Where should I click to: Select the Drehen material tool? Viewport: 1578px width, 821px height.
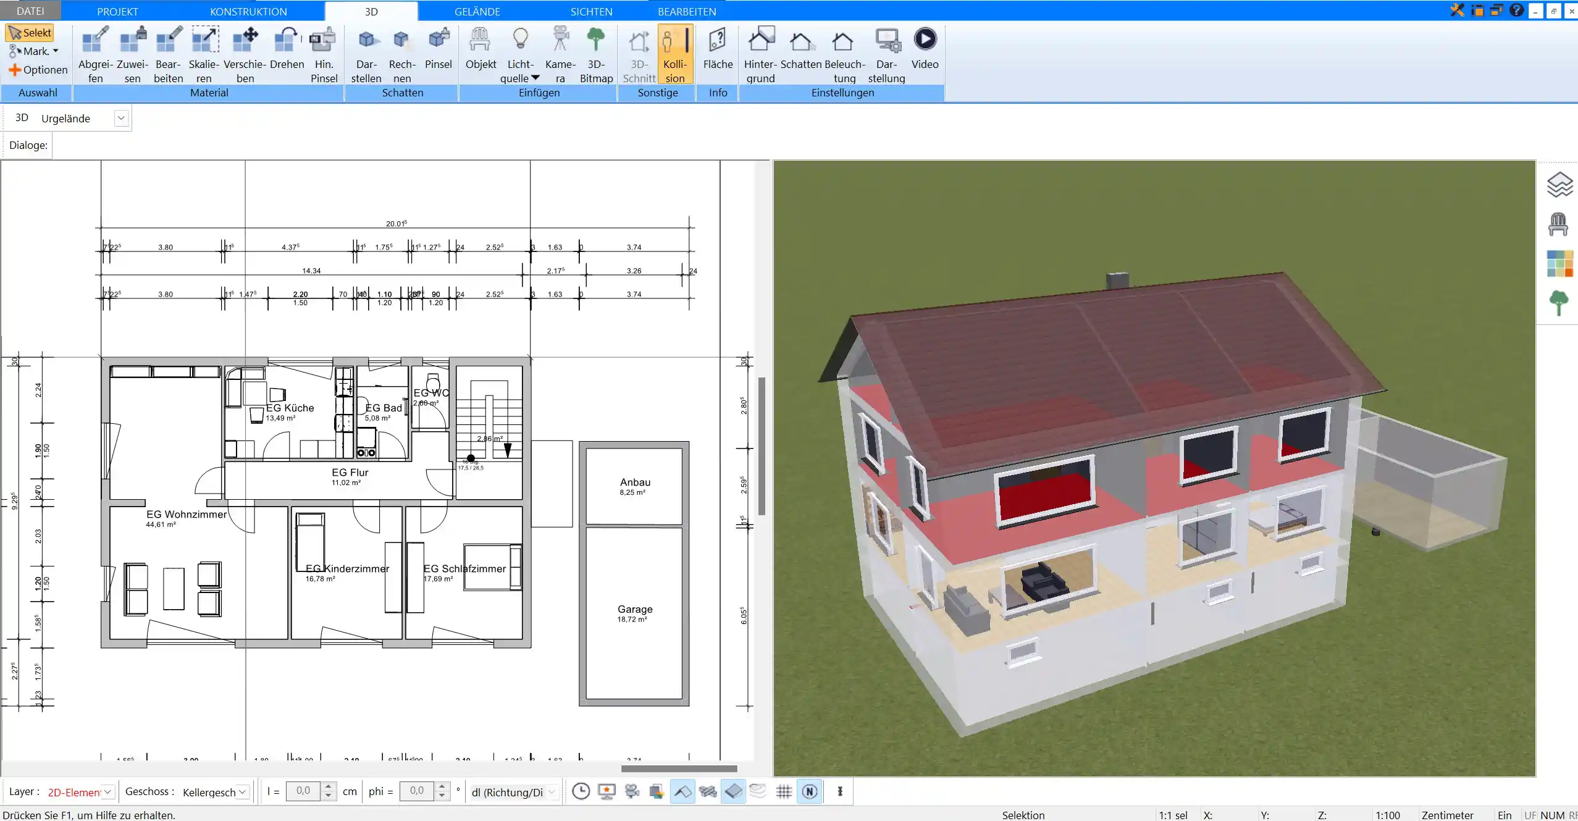pyautogui.click(x=287, y=48)
